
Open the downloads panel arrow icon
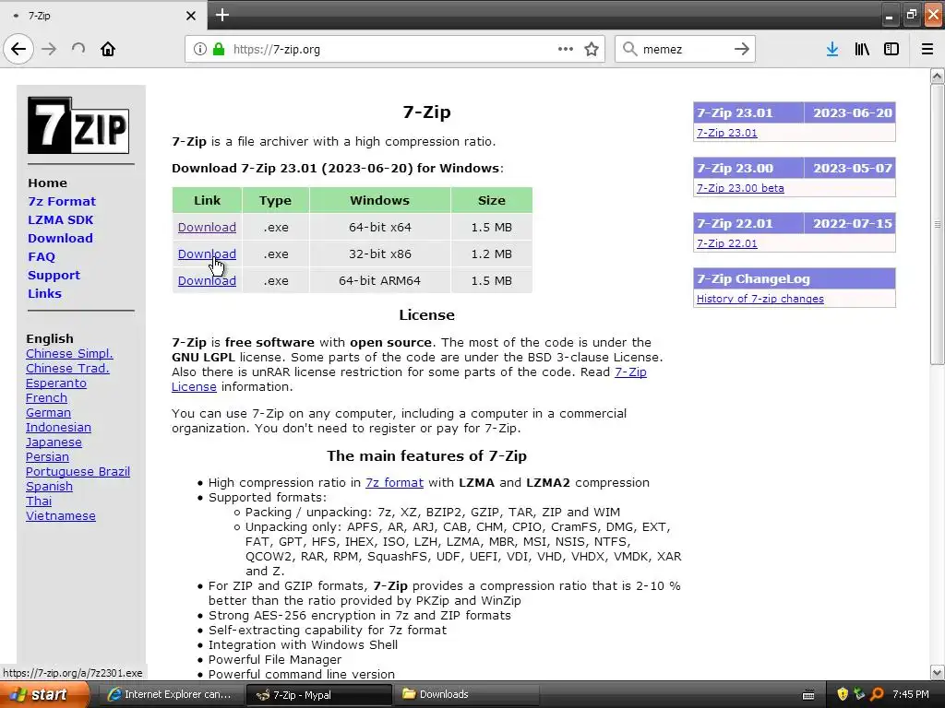coord(832,49)
